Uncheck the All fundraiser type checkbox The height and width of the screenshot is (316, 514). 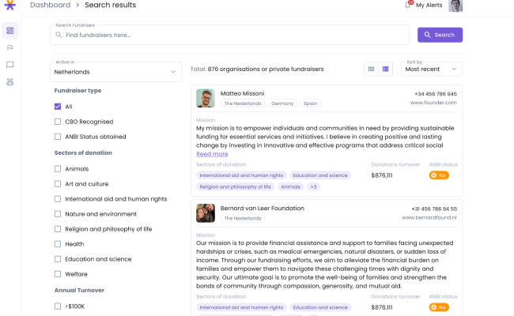(58, 107)
